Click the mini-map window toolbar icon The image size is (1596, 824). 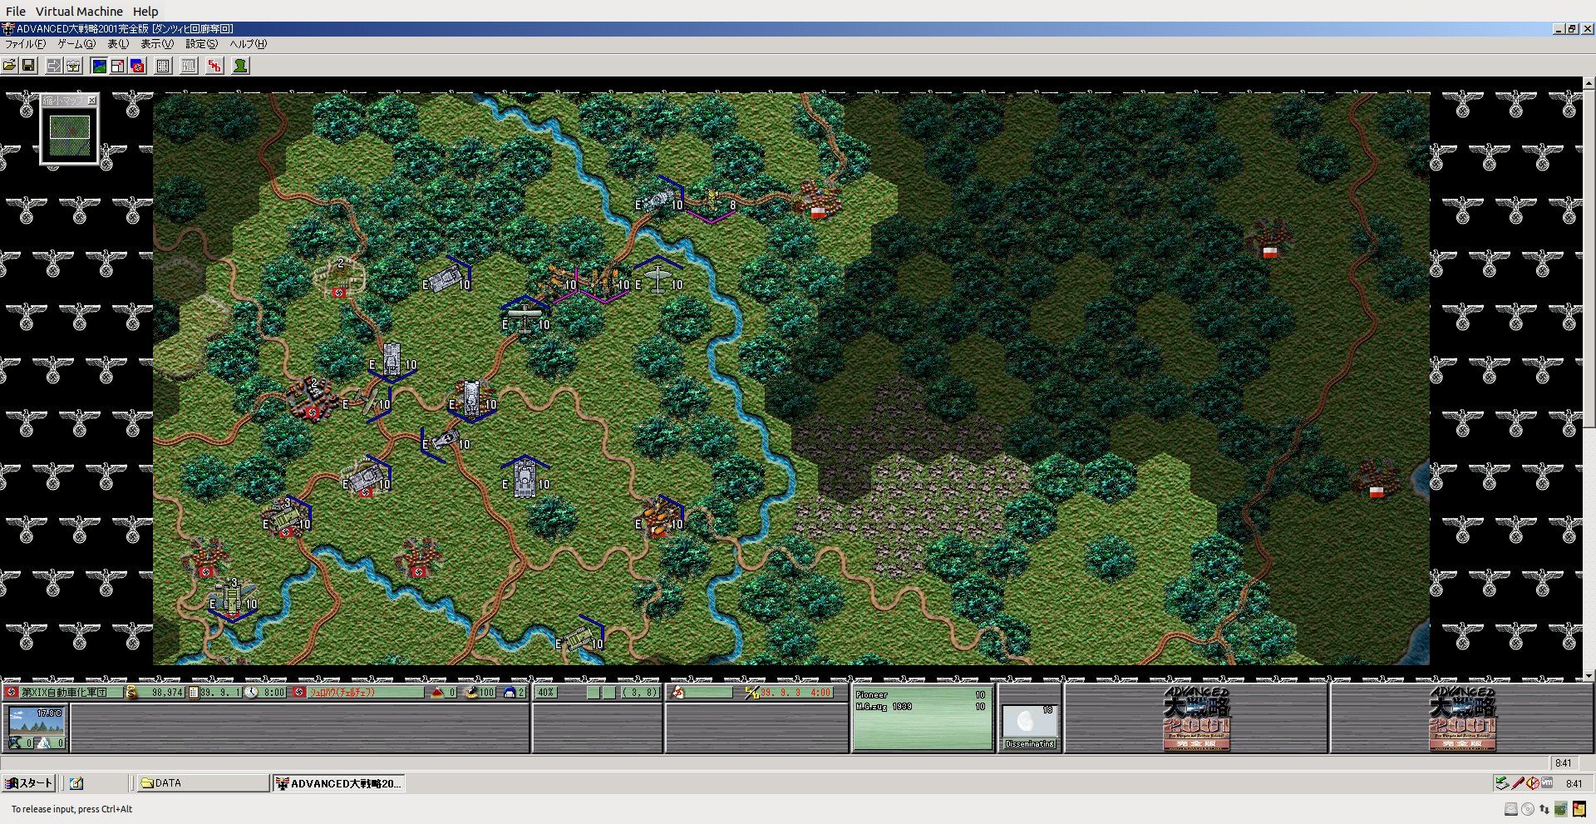tap(118, 66)
